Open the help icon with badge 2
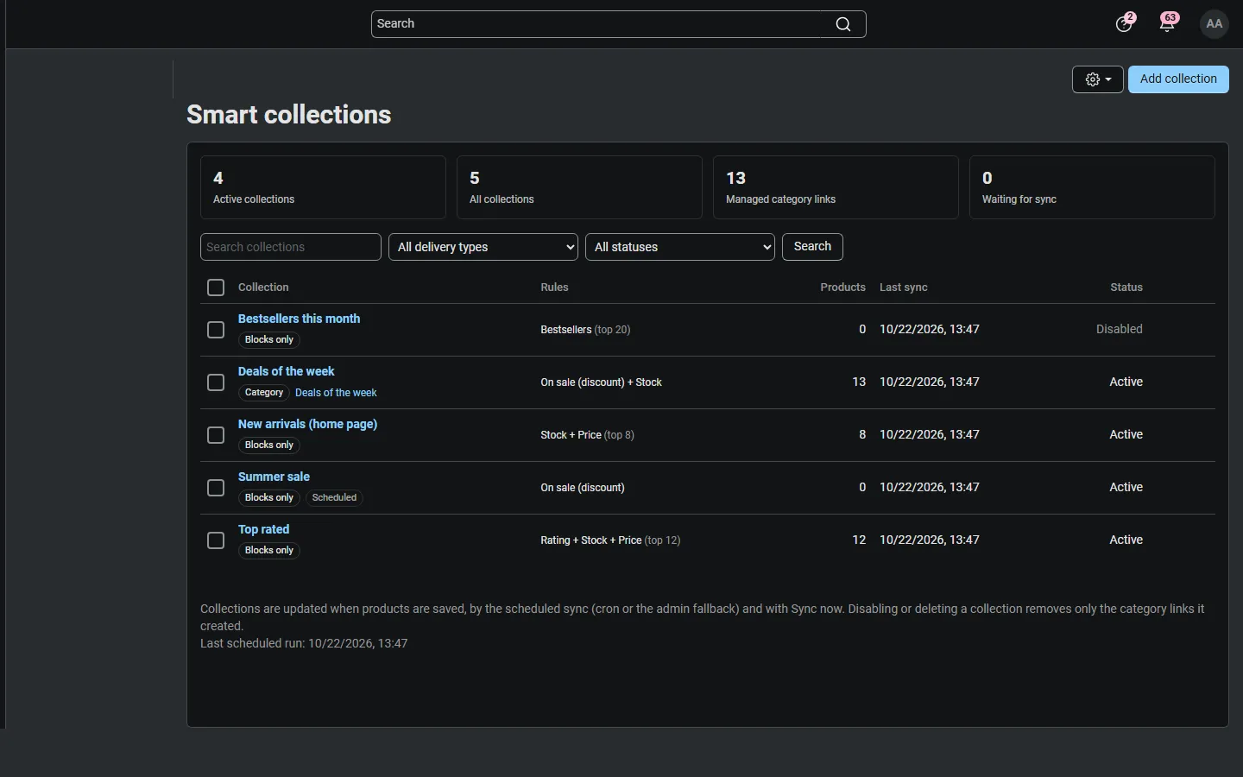 pos(1125,23)
